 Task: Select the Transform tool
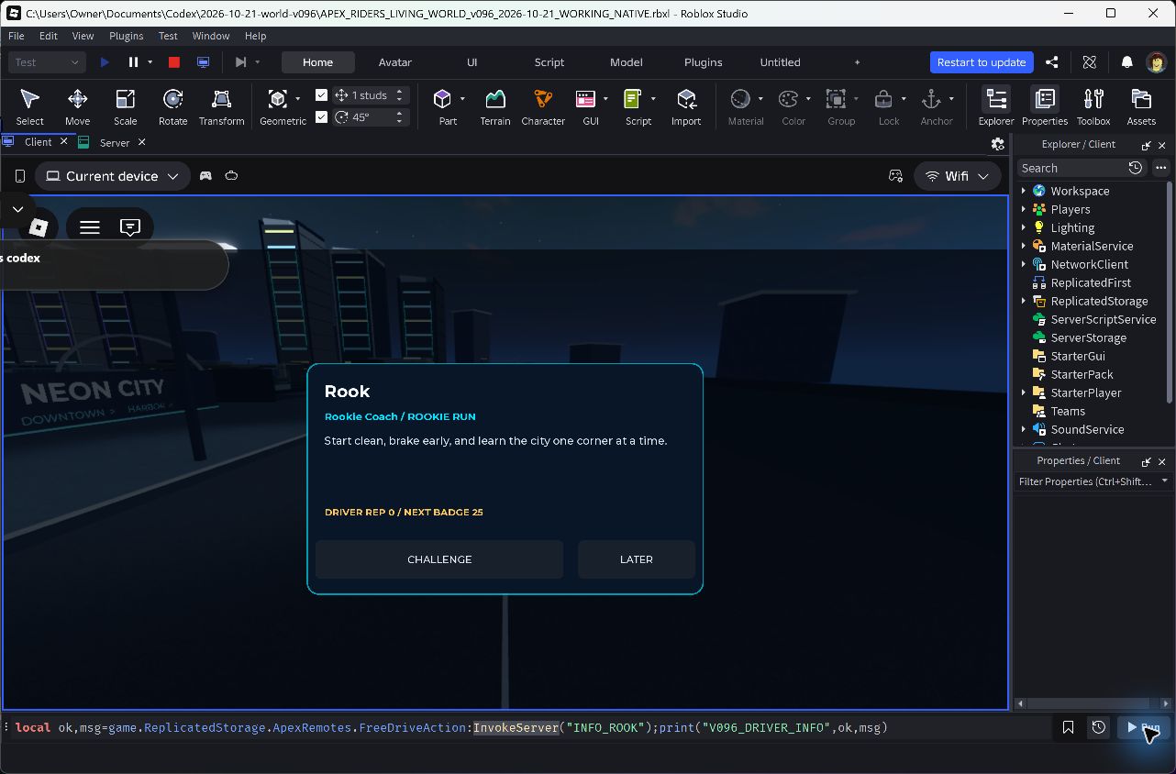click(x=221, y=106)
